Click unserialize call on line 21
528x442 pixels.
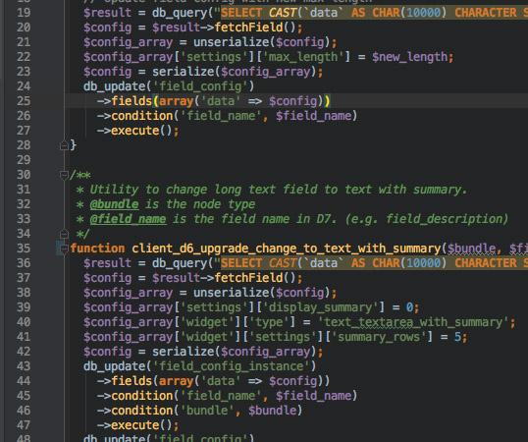tap(231, 42)
